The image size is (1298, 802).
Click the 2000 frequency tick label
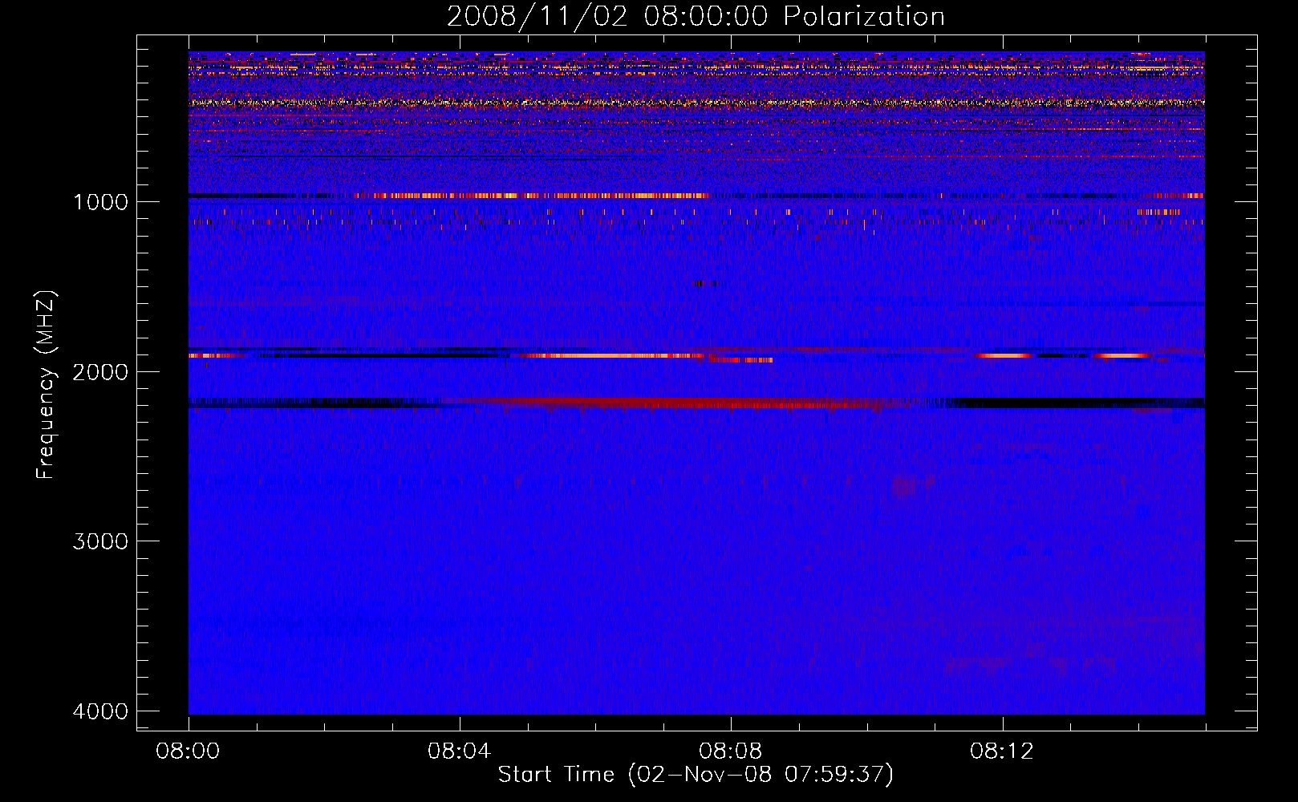tap(100, 371)
